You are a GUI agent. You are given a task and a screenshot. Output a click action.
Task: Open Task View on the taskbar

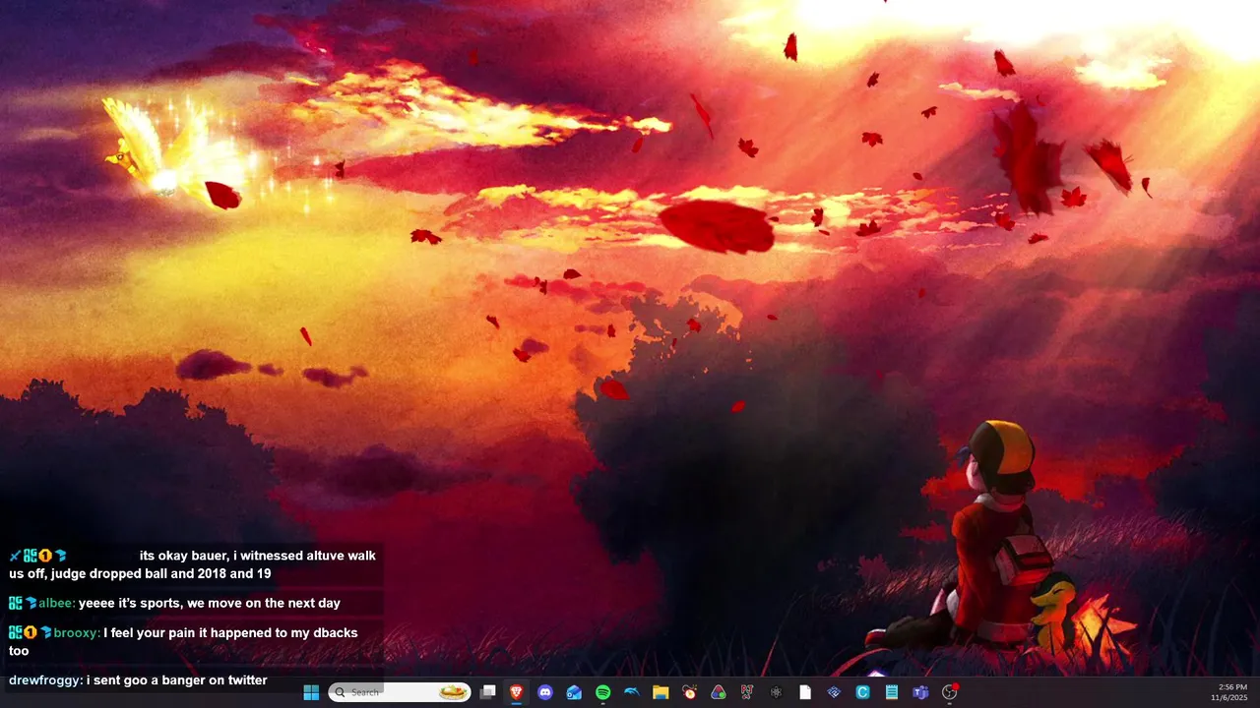click(x=487, y=692)
